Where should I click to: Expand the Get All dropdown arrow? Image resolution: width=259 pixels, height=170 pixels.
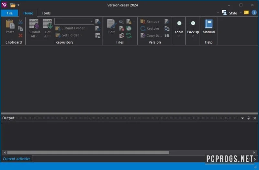click(50, 36)
